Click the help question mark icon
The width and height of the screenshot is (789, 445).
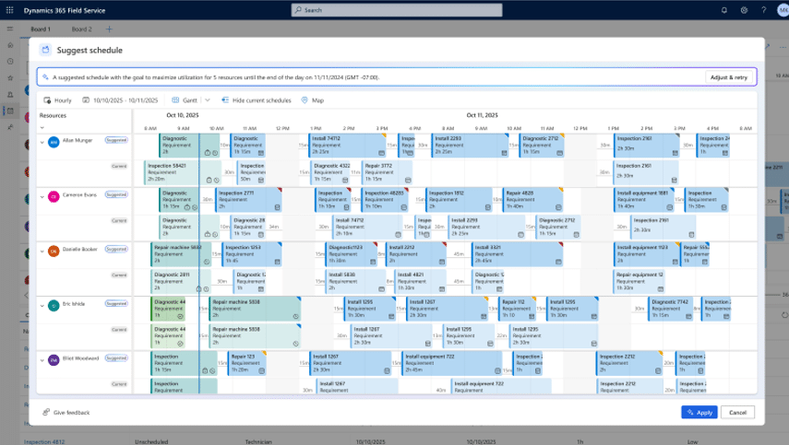coord(763,10)
